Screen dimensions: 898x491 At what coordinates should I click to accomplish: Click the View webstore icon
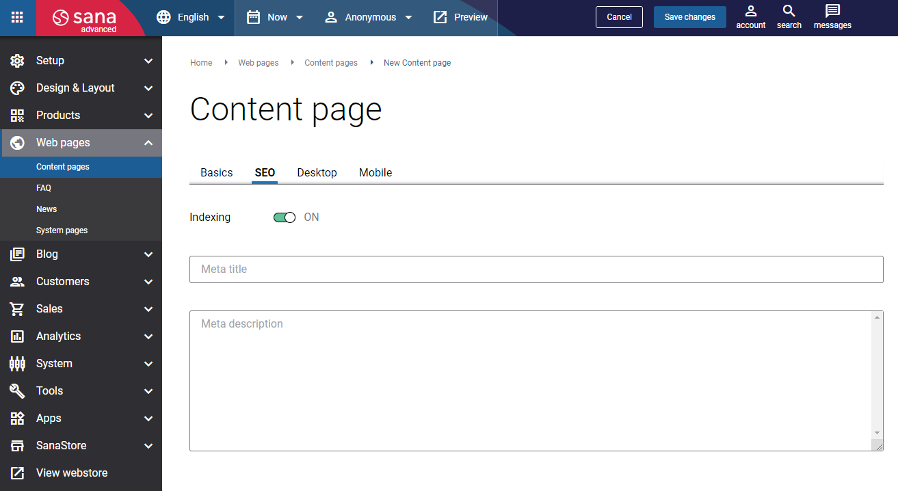coord(17,473)
